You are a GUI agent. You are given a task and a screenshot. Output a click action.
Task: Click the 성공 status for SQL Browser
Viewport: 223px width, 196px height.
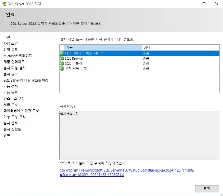coord(146,58)
